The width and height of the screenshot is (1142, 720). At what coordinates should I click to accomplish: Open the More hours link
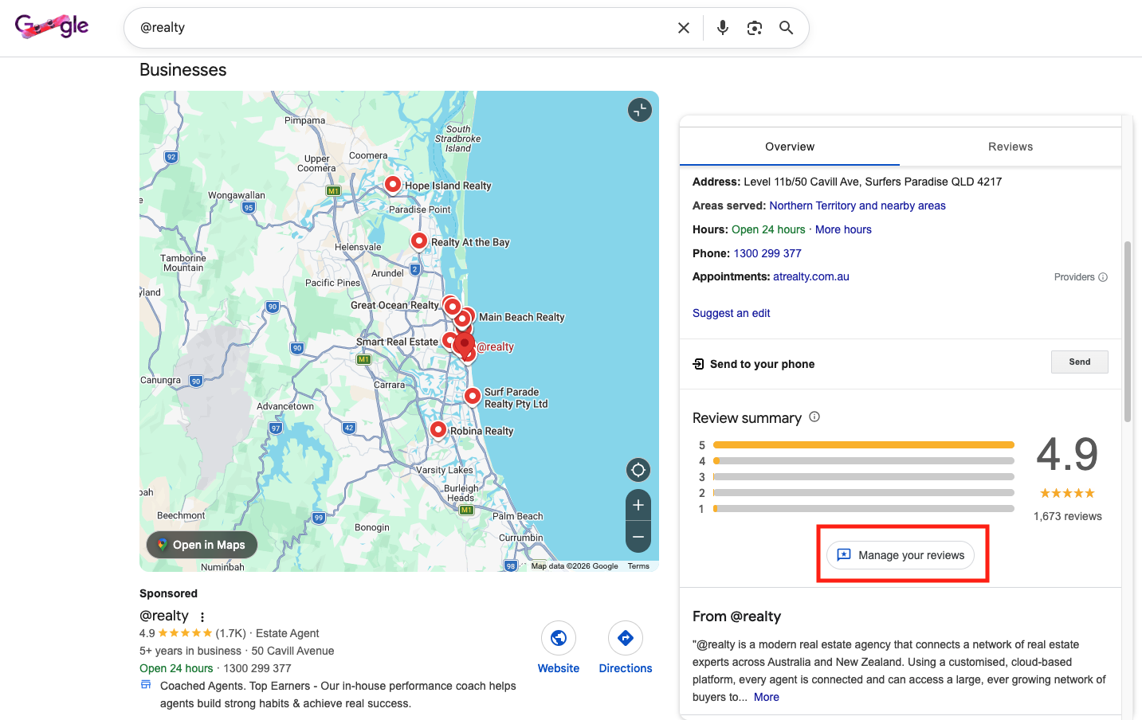click(x=843, y=229)
